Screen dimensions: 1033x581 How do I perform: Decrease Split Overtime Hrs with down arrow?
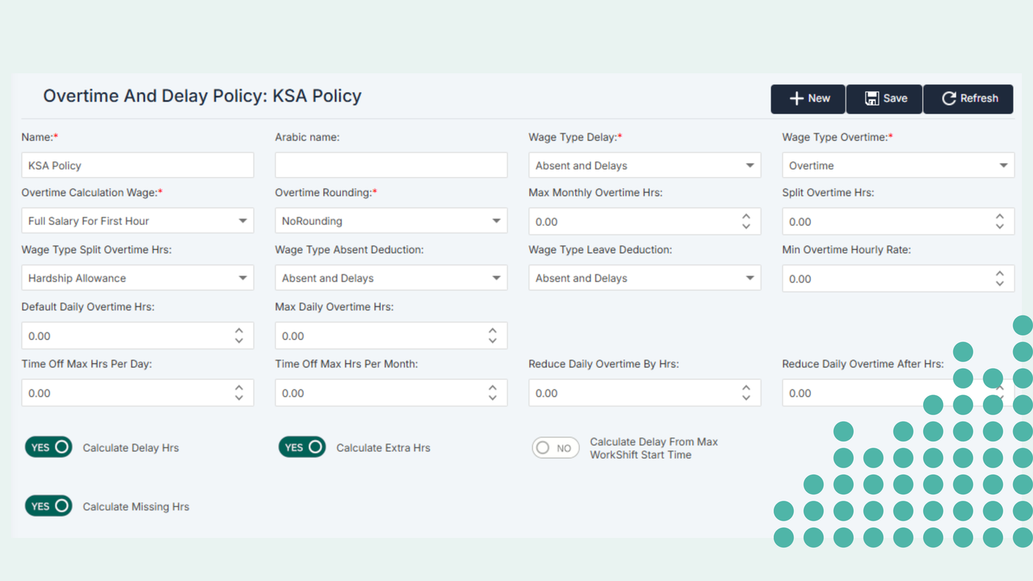[x=999, y=226]
